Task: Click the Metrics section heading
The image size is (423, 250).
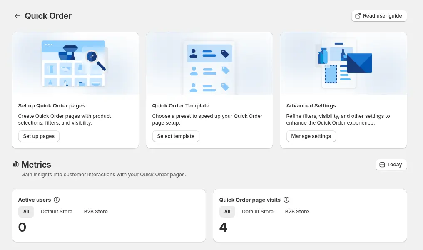Action: [36, 165]
